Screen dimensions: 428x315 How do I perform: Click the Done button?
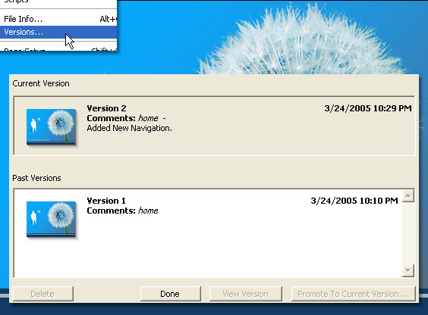[x=170, y=294]
